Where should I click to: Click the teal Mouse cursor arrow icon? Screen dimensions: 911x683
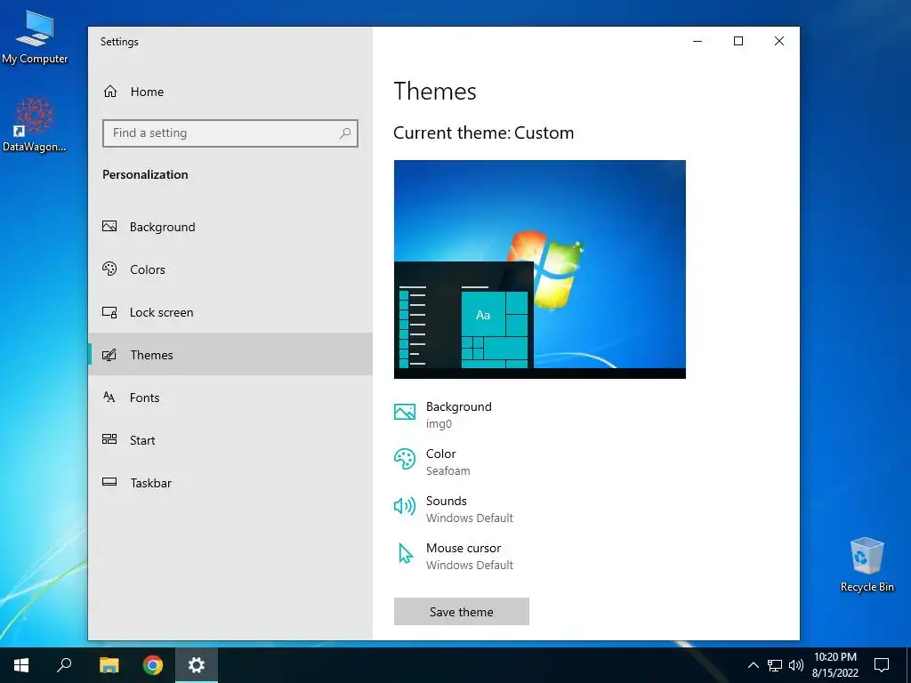[406, 553]
